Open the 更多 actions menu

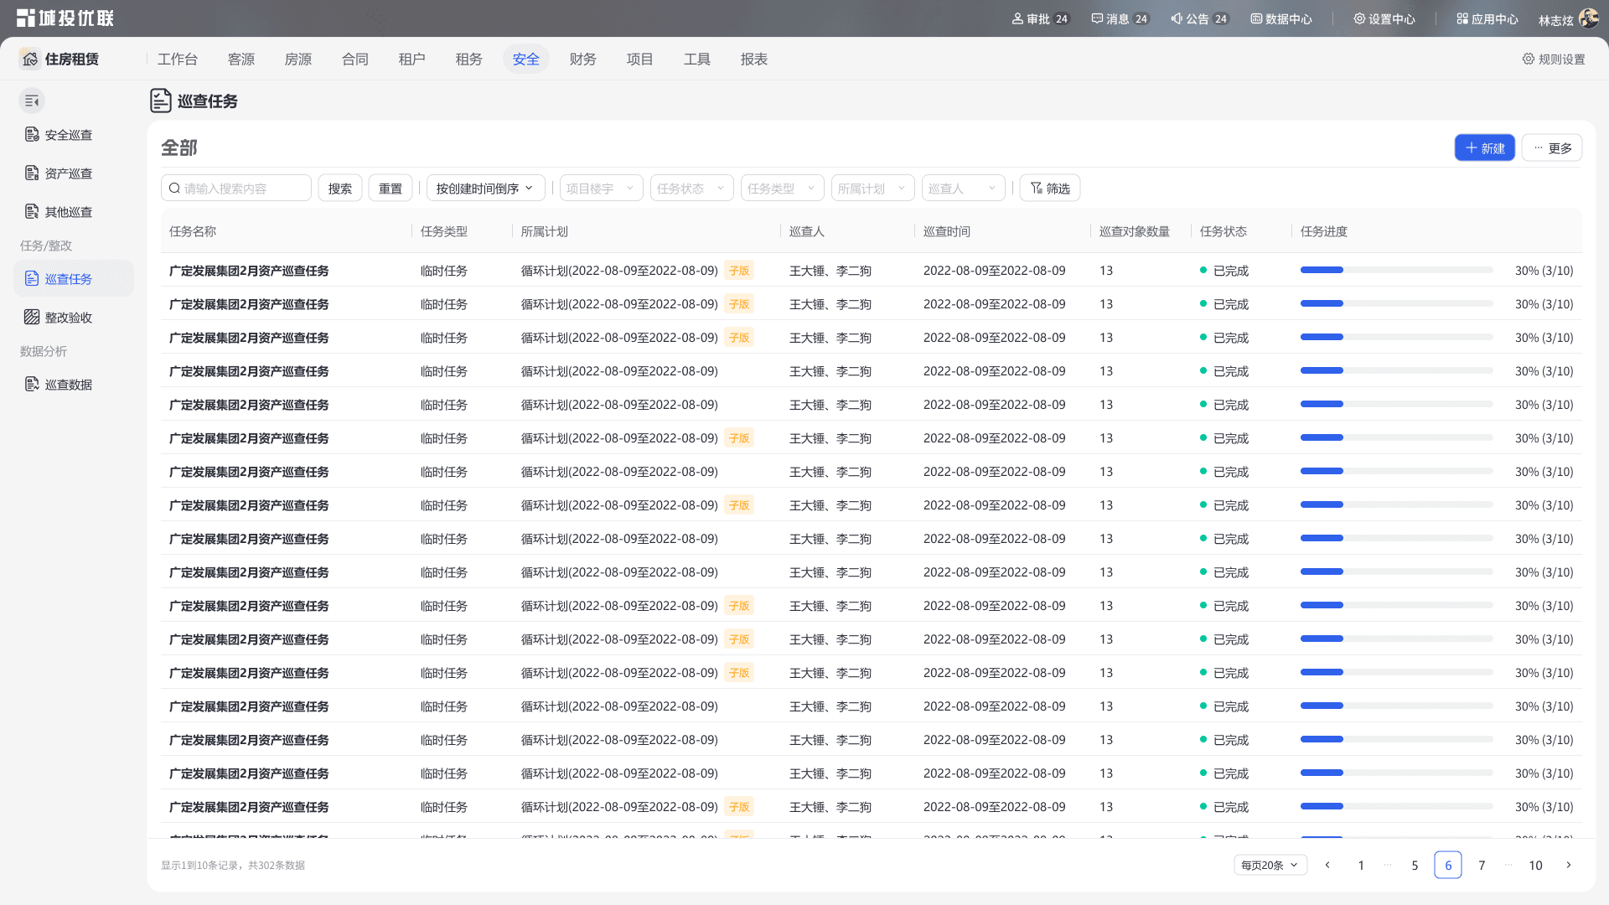pyautogui.click(x=1552, y=148)
